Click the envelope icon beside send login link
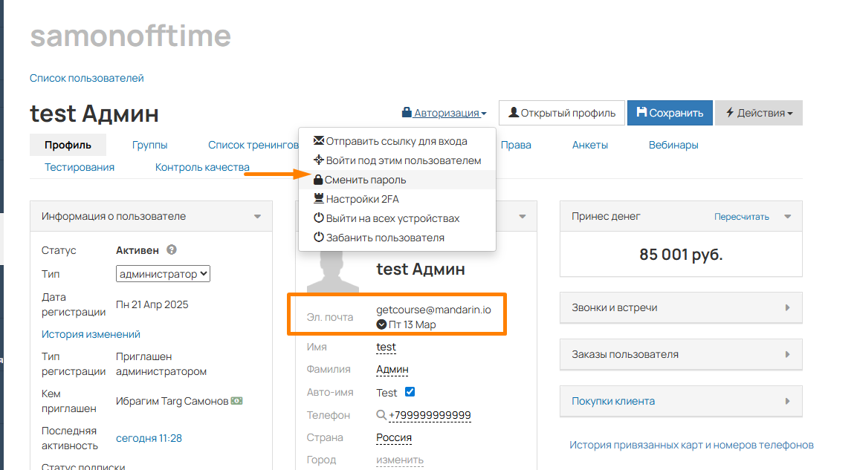 [x=319, y=141]
